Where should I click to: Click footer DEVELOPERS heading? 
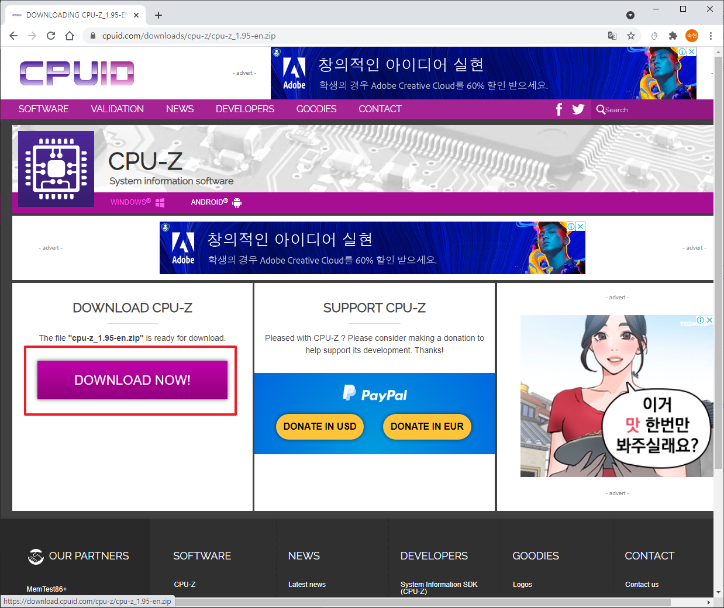point(434,556)
